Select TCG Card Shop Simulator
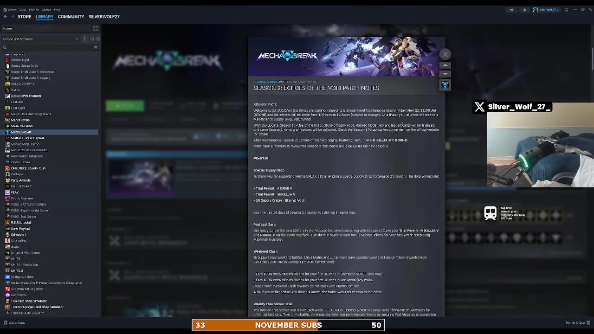Image resolution: width=594 pixels, height=334 pixels. click(29, 301)
